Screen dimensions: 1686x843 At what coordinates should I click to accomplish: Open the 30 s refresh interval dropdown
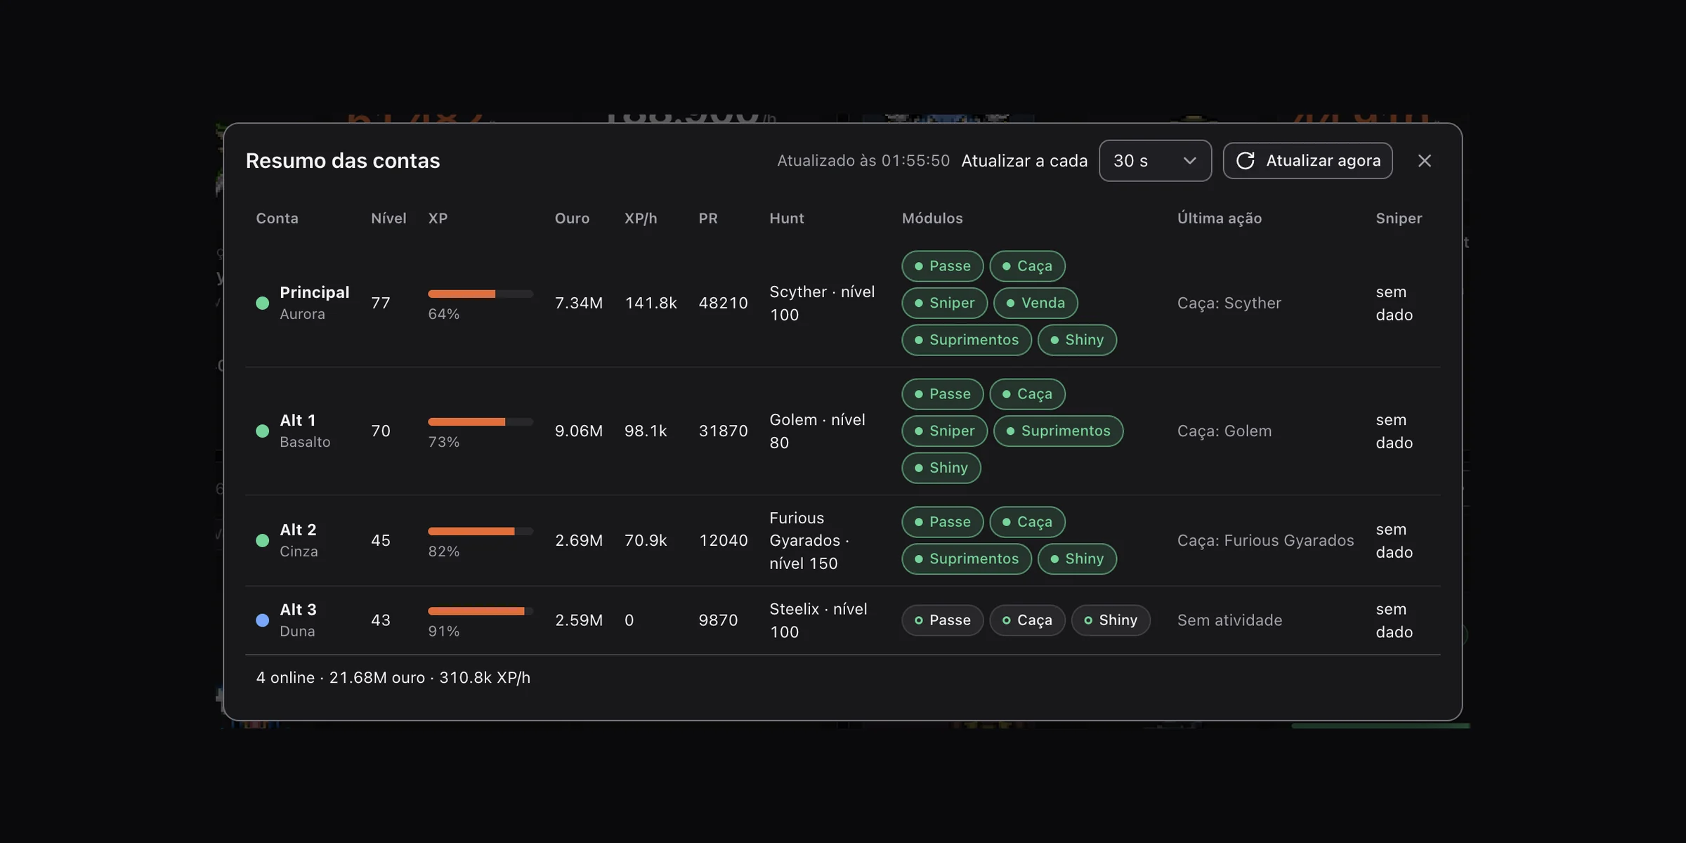[1155, 161]
